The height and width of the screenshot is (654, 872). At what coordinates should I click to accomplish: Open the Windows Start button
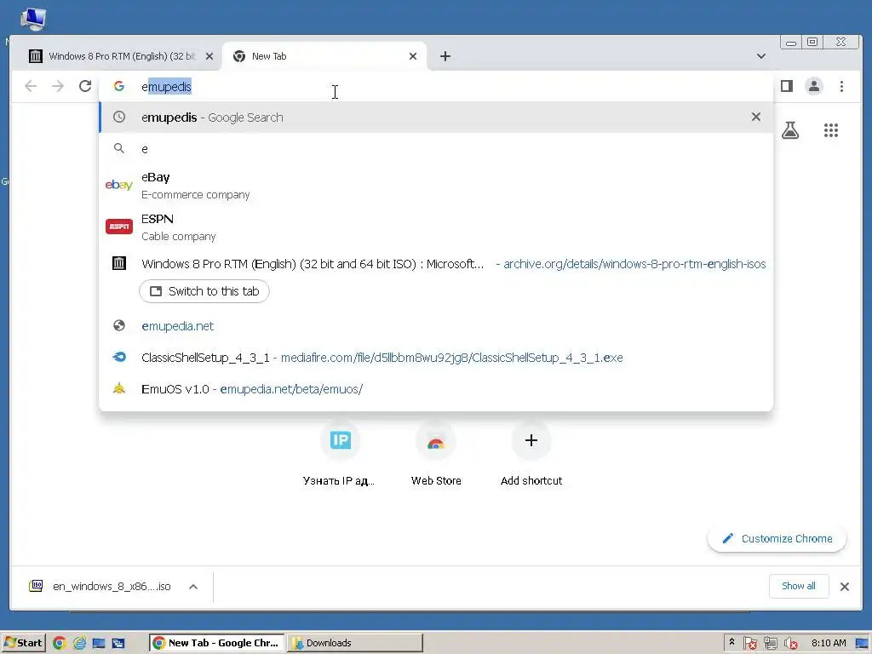(23, 643)
